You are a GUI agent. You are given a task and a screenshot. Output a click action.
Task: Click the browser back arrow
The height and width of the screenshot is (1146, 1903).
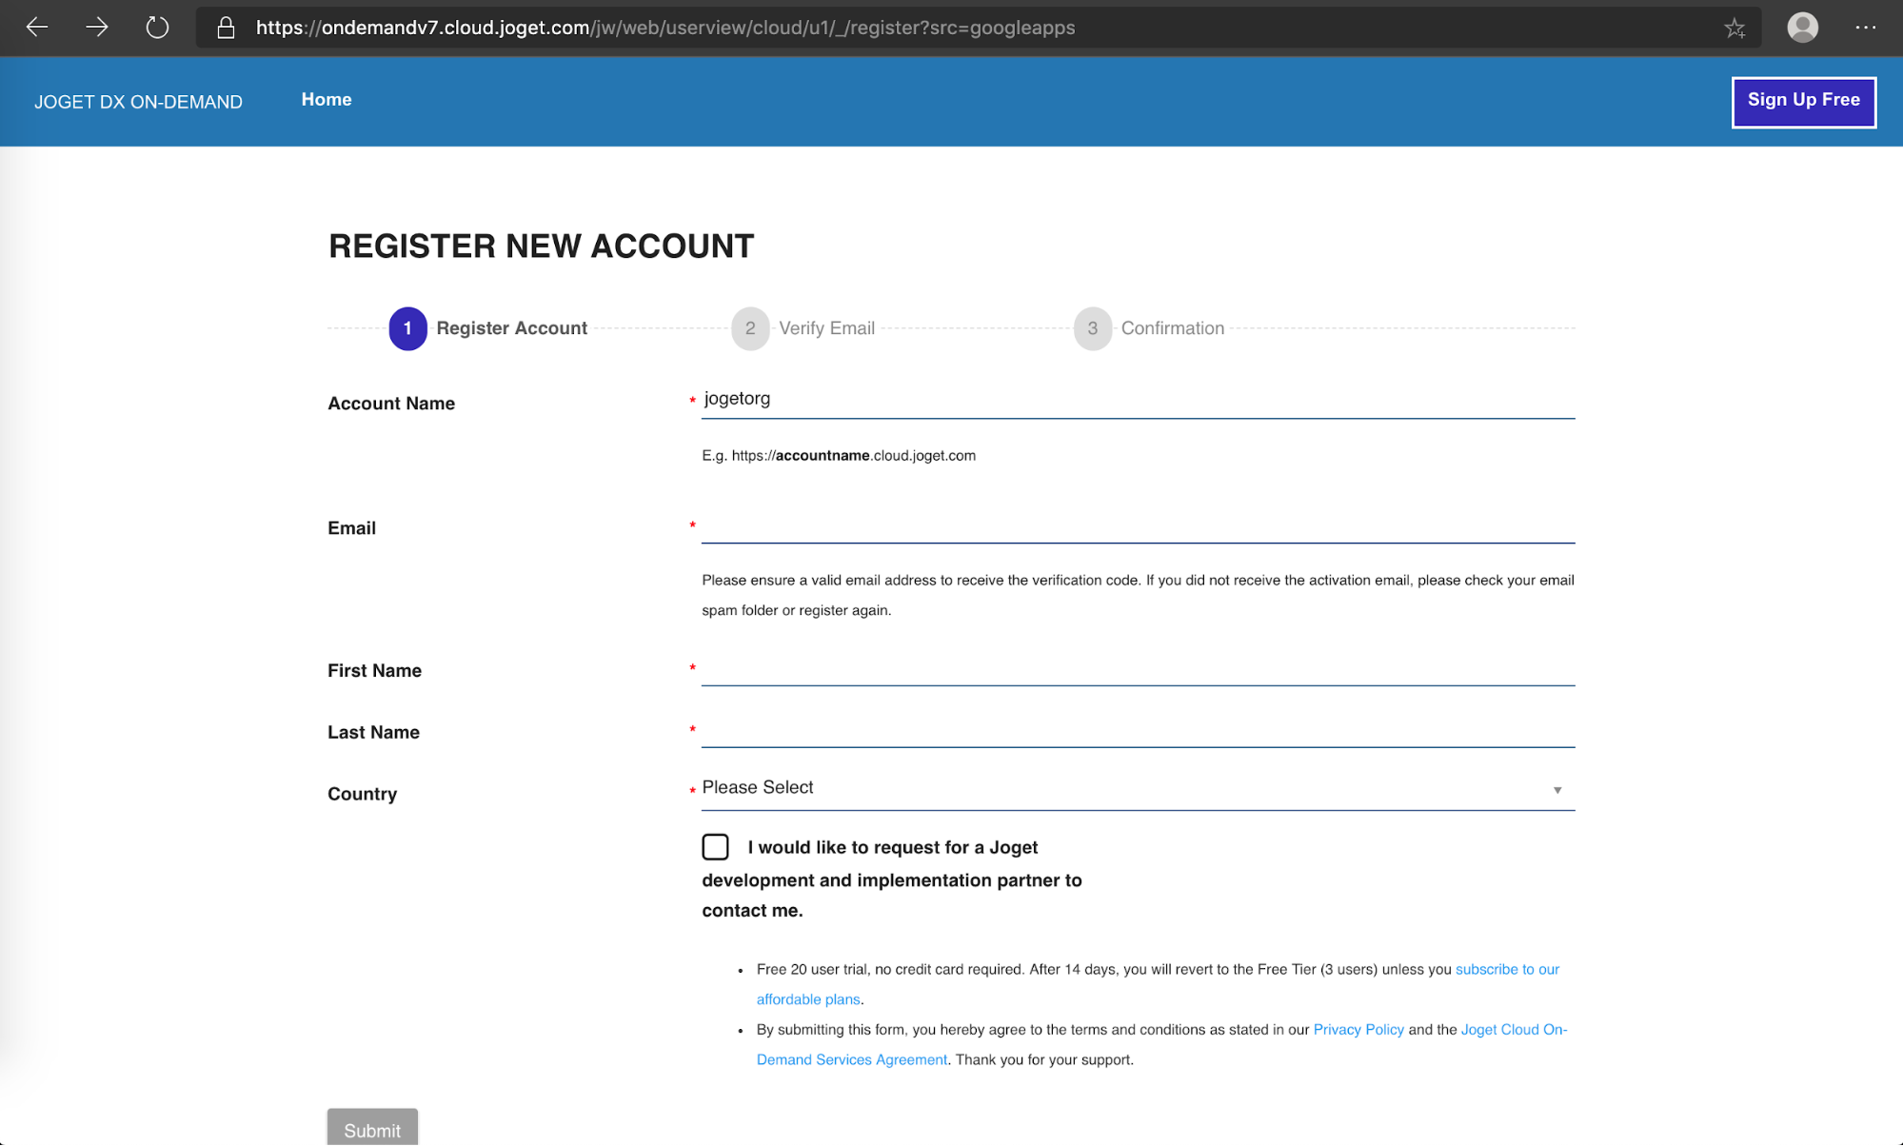click(x=37, y=28)
